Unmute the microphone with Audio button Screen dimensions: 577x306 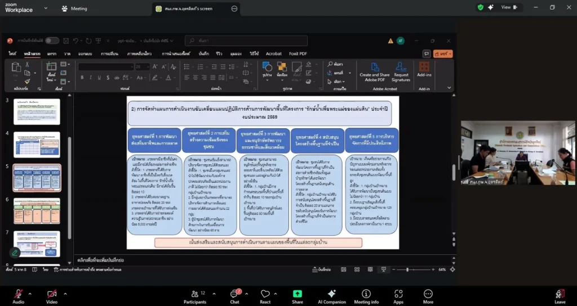pos(18,294)
